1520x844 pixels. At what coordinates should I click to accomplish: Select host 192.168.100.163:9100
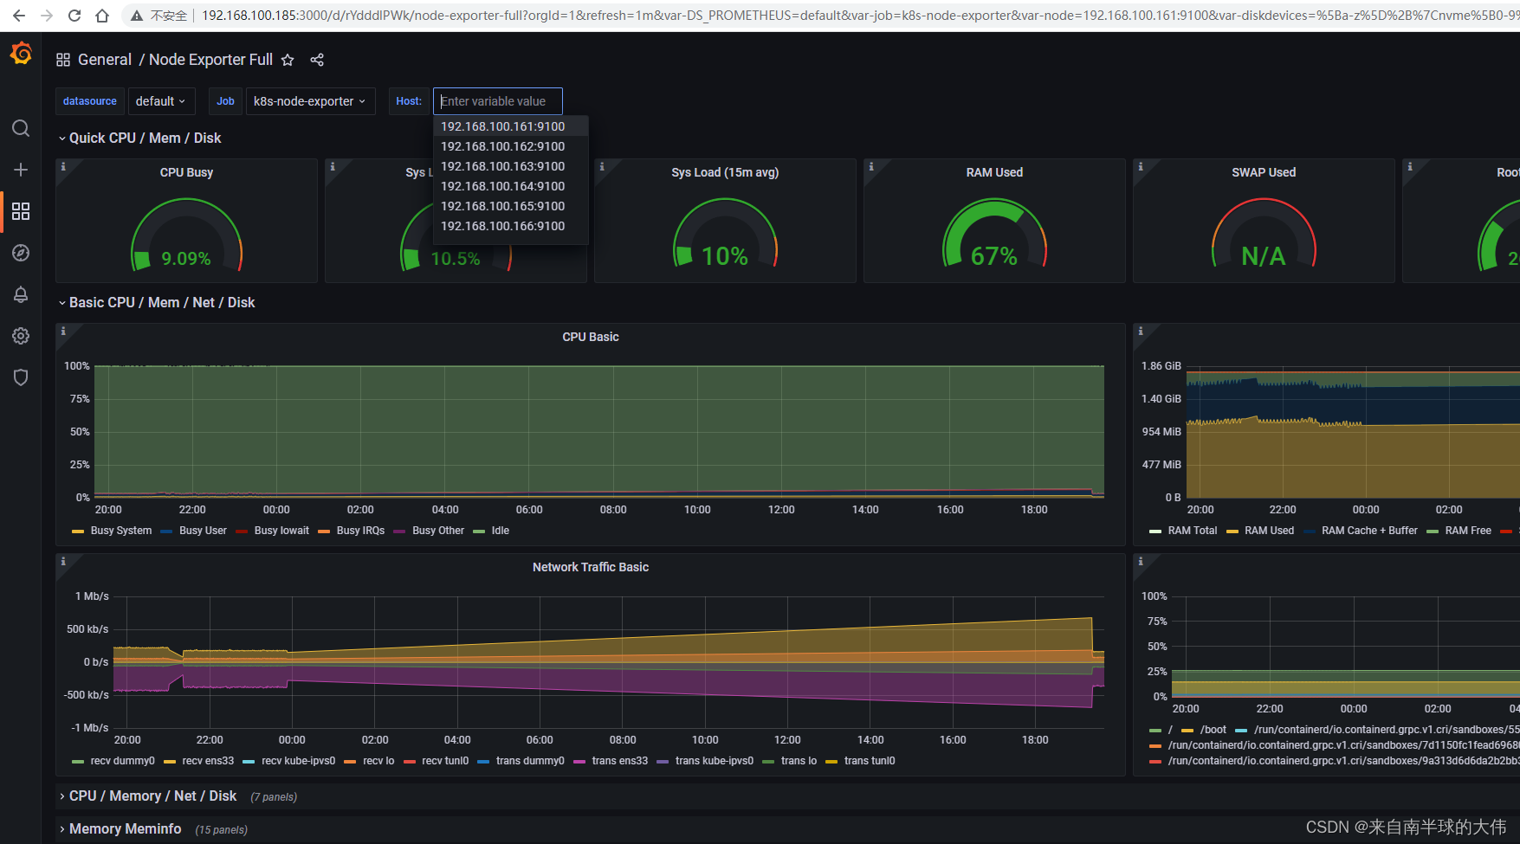511,166
